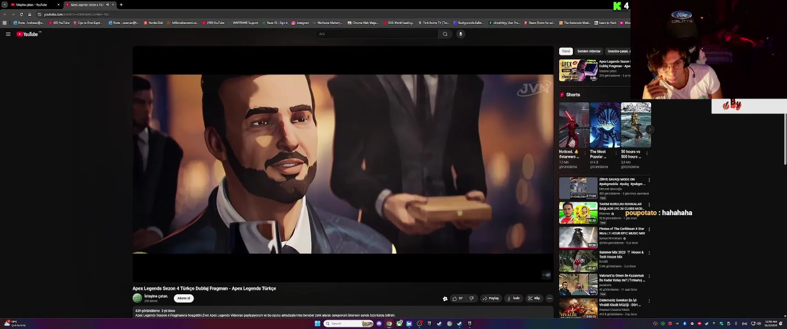This screenshot has width=787, height=329.
Task: Dislike the video with thumbs down
Action: point(472,298)
